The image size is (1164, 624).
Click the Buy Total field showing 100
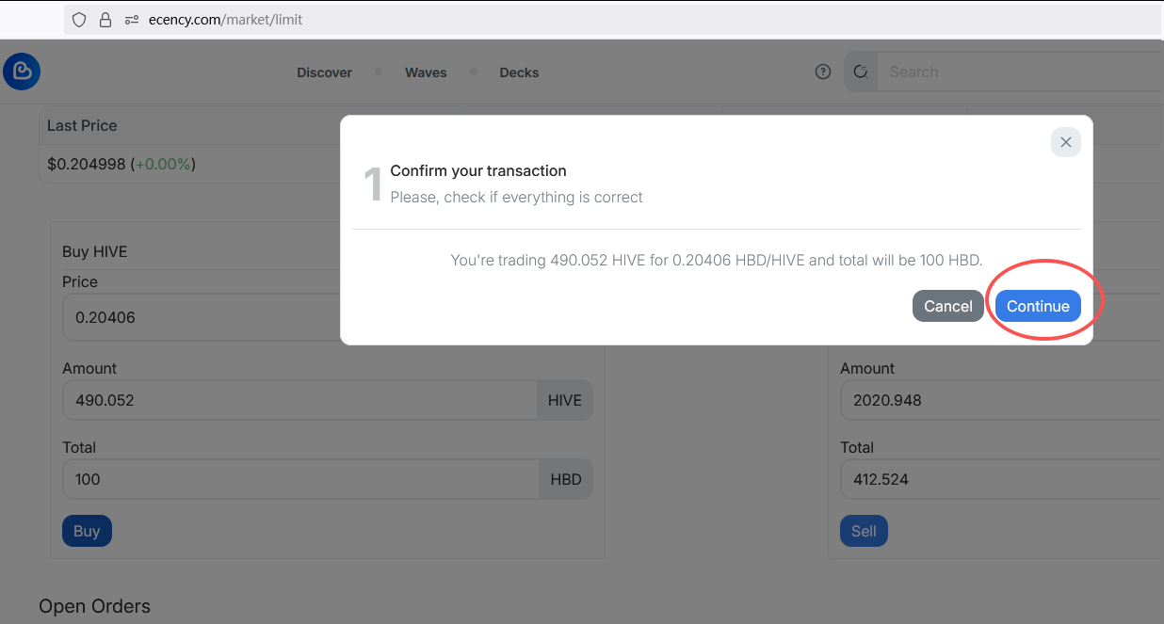click(300, 479)
